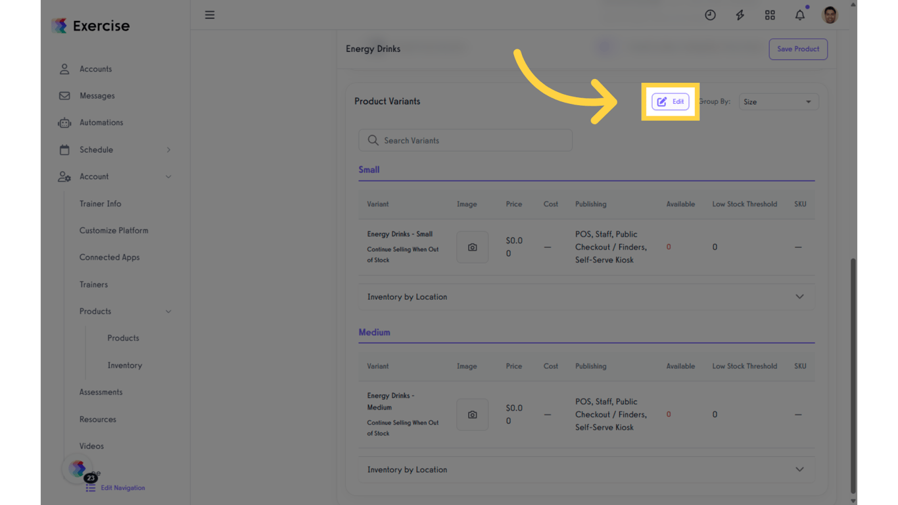This screenshot has height=505, width=898.
Task: Open the history clock icon
Action: coord(710,14)
